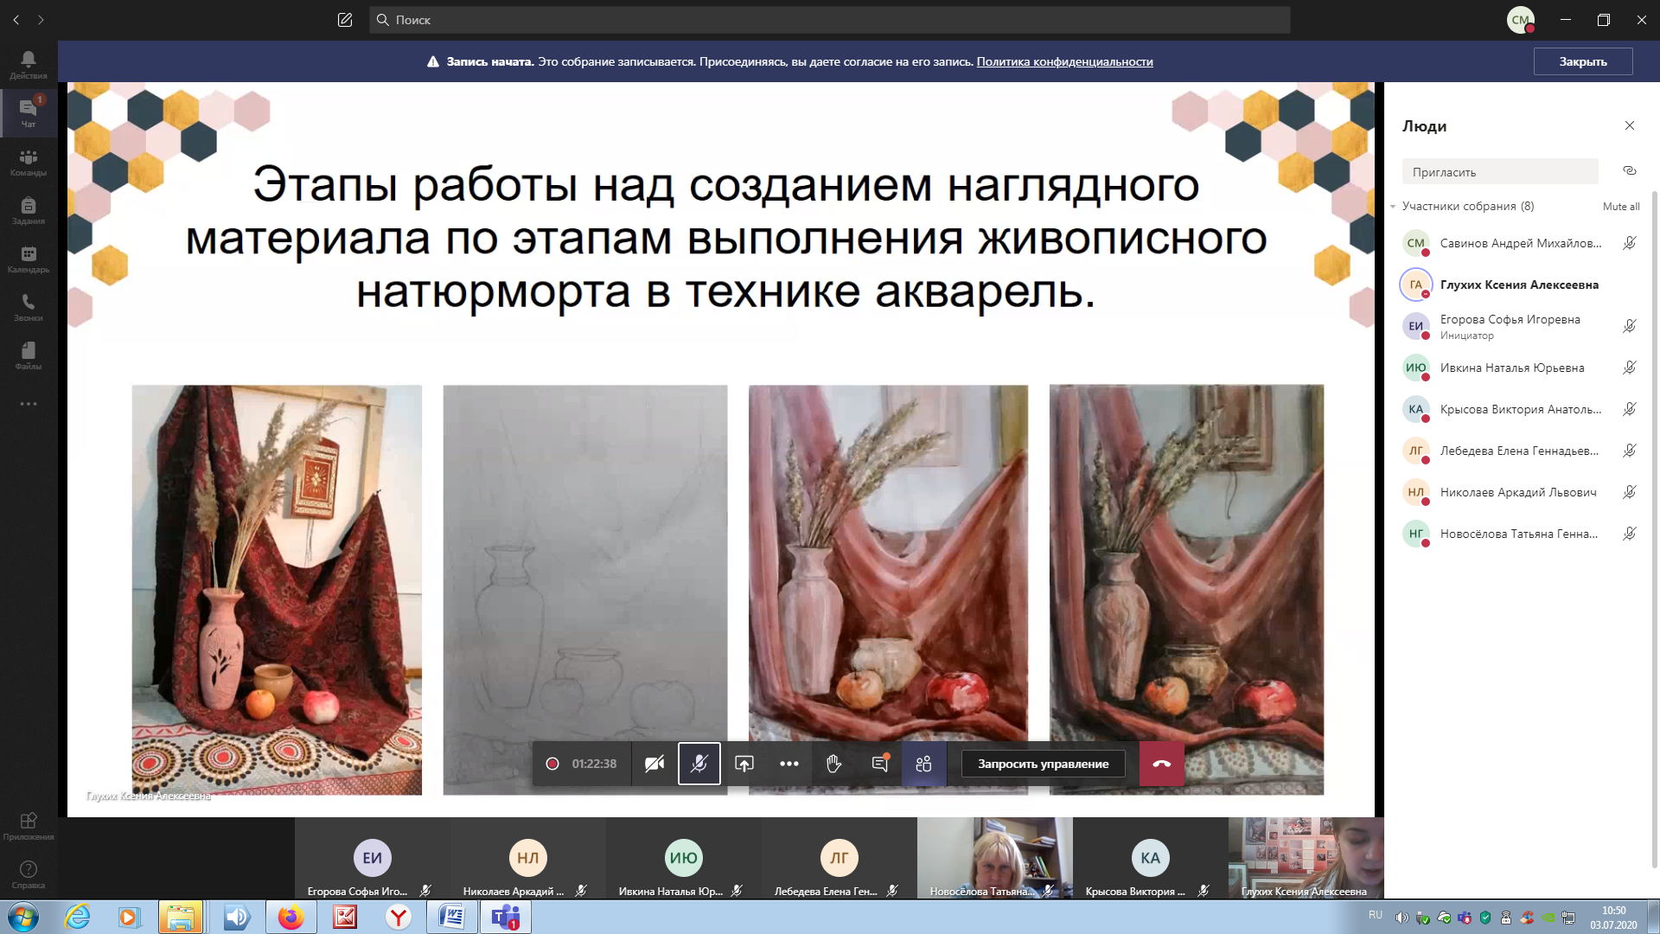Viewport: 1660px width, 934px height.
Task: Select Егорова Софья participant tile at bottom
Action: point(372,858)
